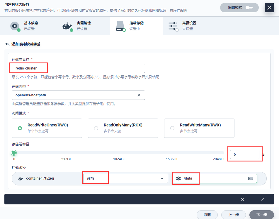This screenshot has height=219, width=279.
Task: Select the 基本信息 step icon
Action: [15, 26]
